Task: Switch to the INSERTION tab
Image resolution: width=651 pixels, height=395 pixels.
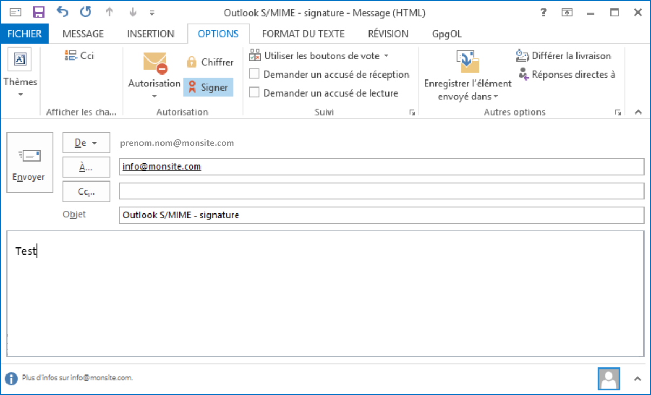Action: point(151,34)
